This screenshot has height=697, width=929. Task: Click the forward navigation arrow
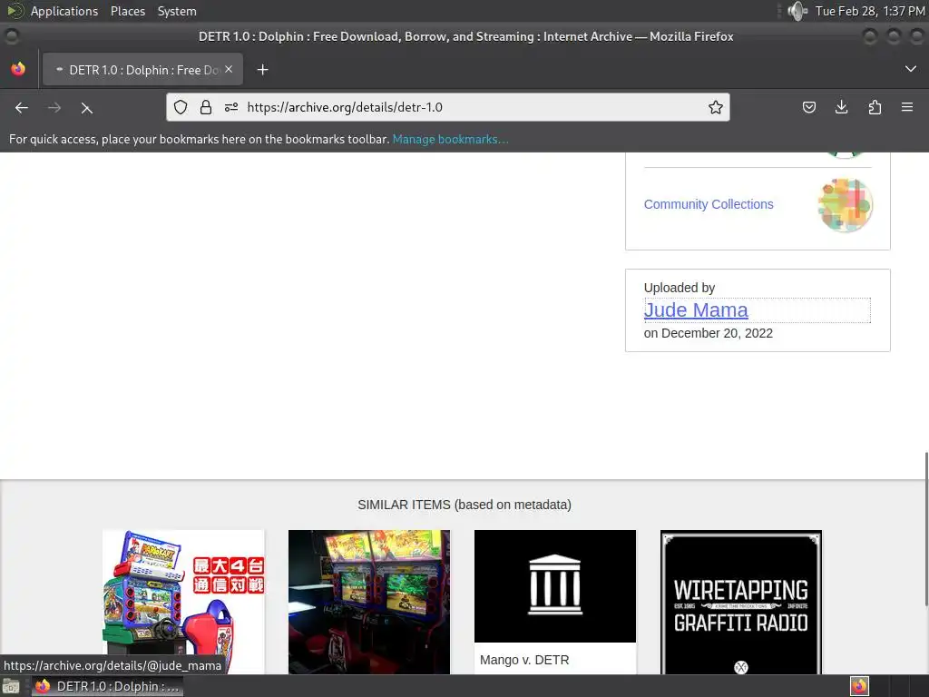point(54,108)
